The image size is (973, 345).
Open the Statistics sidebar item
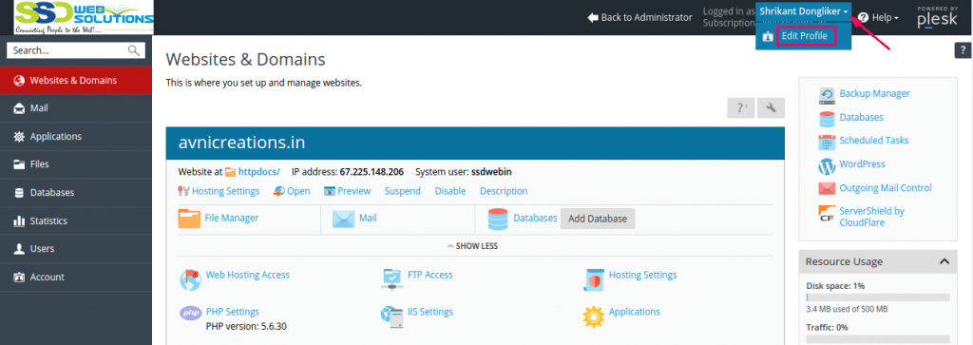76,220
